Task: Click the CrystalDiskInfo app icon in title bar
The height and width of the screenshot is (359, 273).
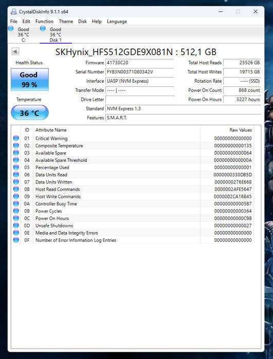Action: tap(14, 12)
